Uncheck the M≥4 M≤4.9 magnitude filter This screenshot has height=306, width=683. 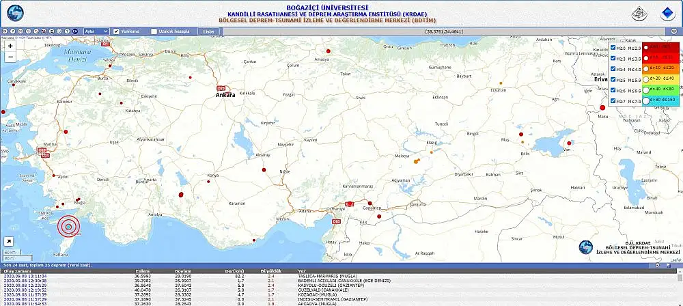pos(613,69)
